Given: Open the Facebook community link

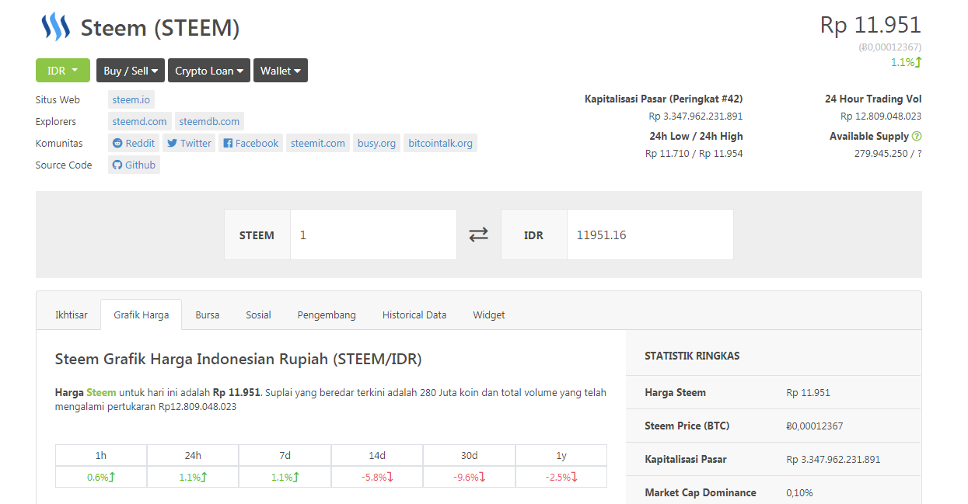Looking at the screenshot, I should tap(250, 143).
